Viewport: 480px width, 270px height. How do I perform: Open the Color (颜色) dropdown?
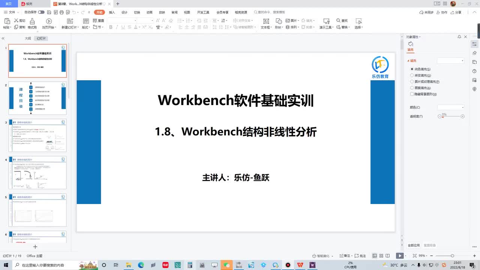click(x=451, y=107)
